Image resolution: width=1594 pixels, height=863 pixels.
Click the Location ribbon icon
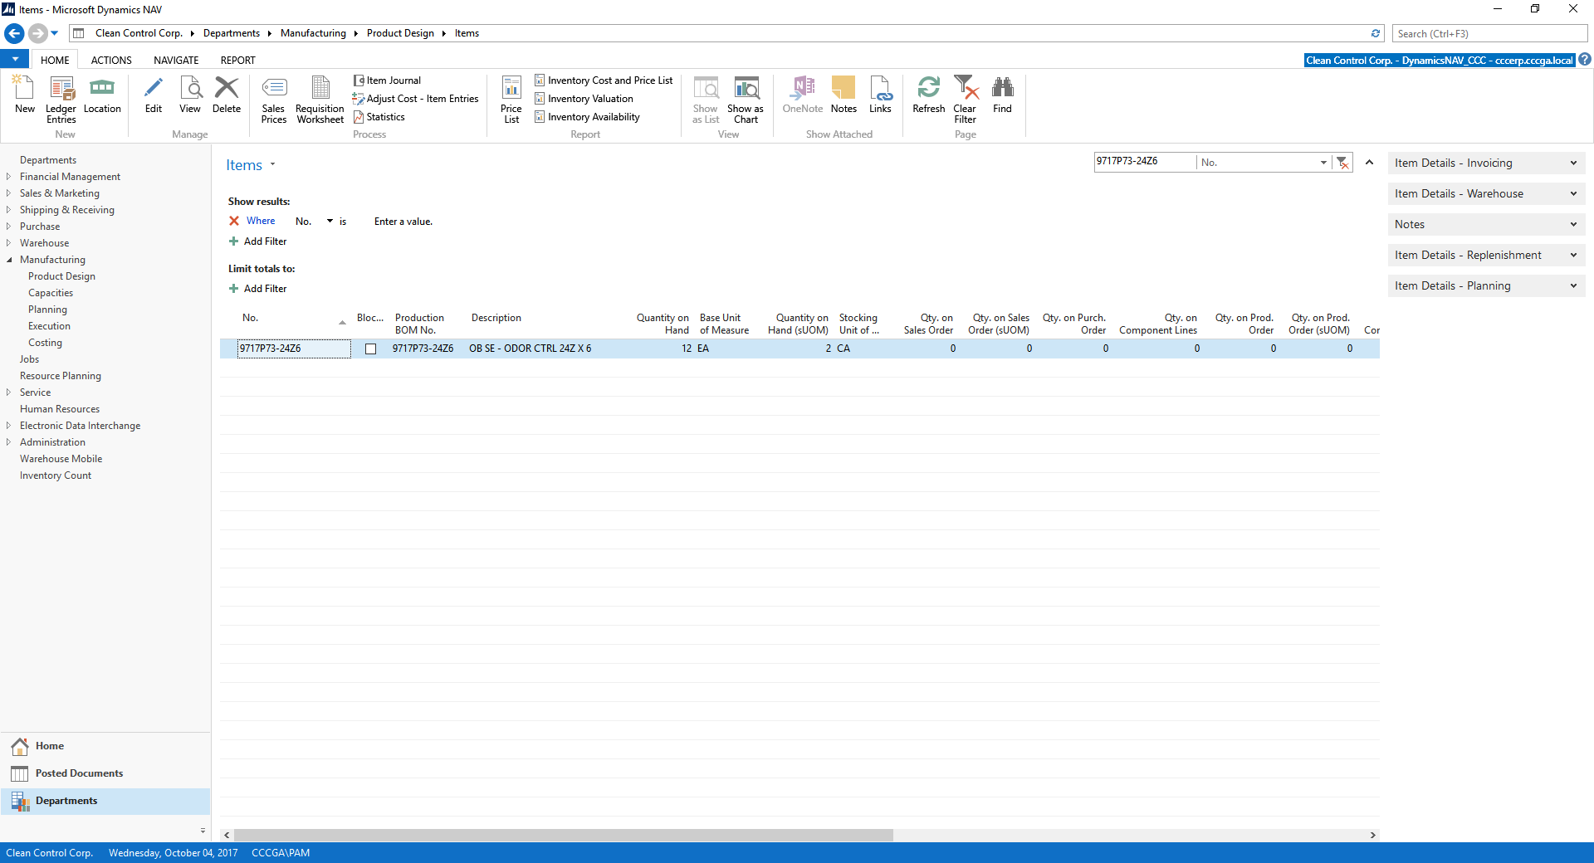(x=102, y=95)
